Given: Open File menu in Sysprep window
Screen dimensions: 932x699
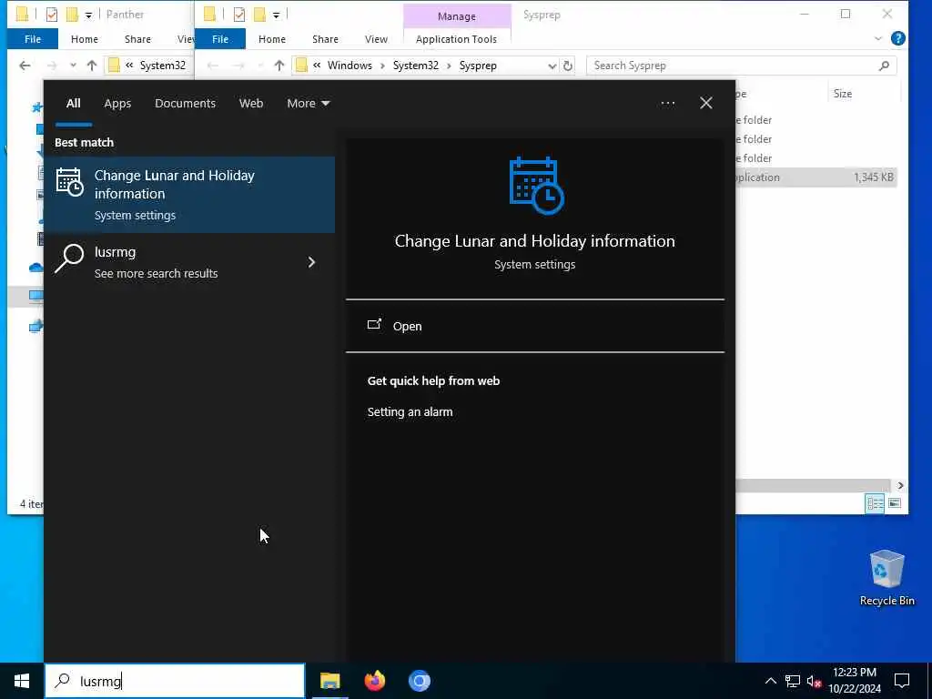Looking at the screenshot, I should 220,39.
